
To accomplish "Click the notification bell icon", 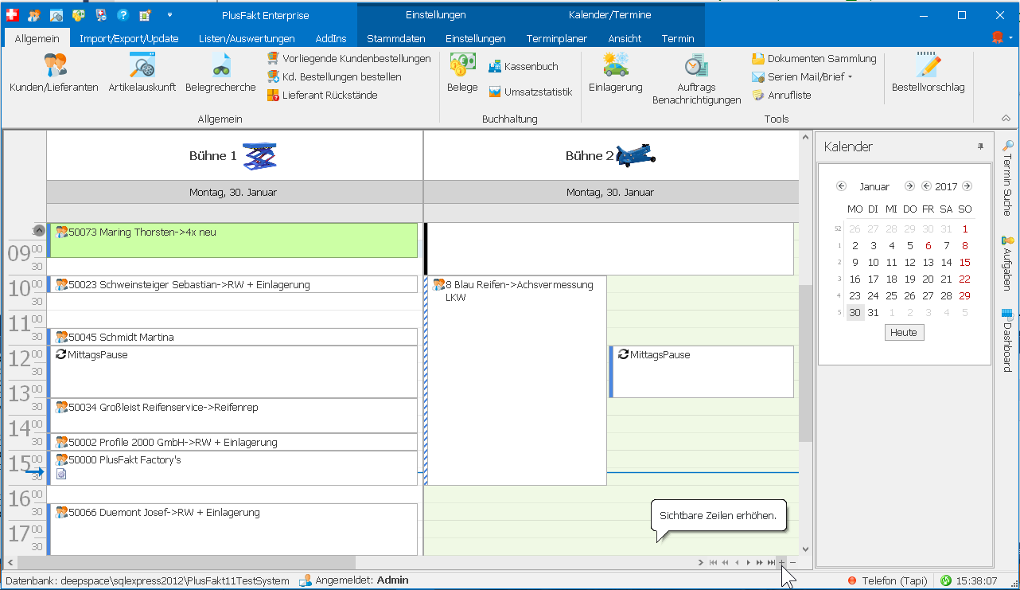I will pos(998,37).
